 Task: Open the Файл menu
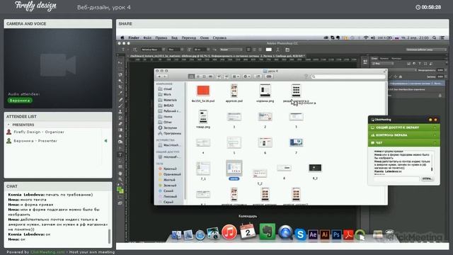click(x=147, y=38)
